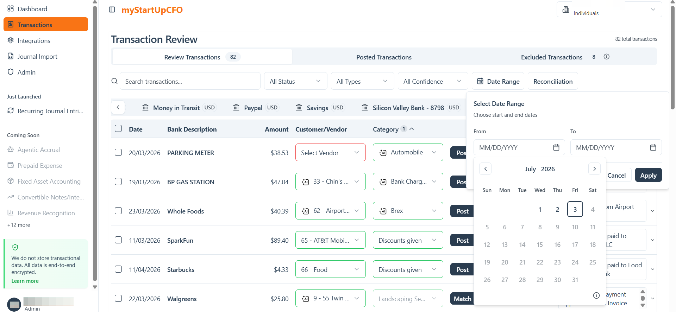
Task: Open Admin in the sidebar
Action: (46, 72)
